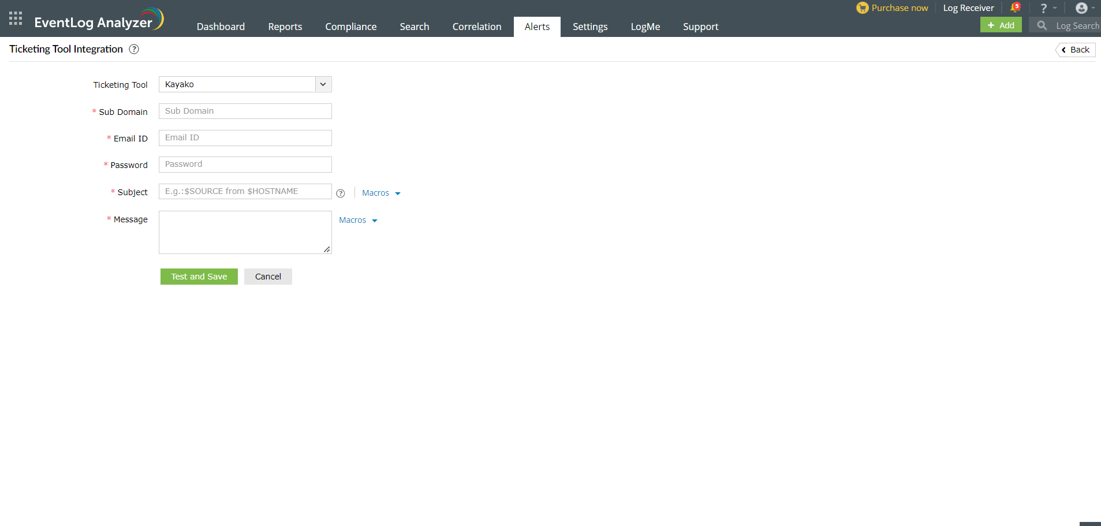
Task: Switch to the Settings tab
Action: (x=589, y=27)
